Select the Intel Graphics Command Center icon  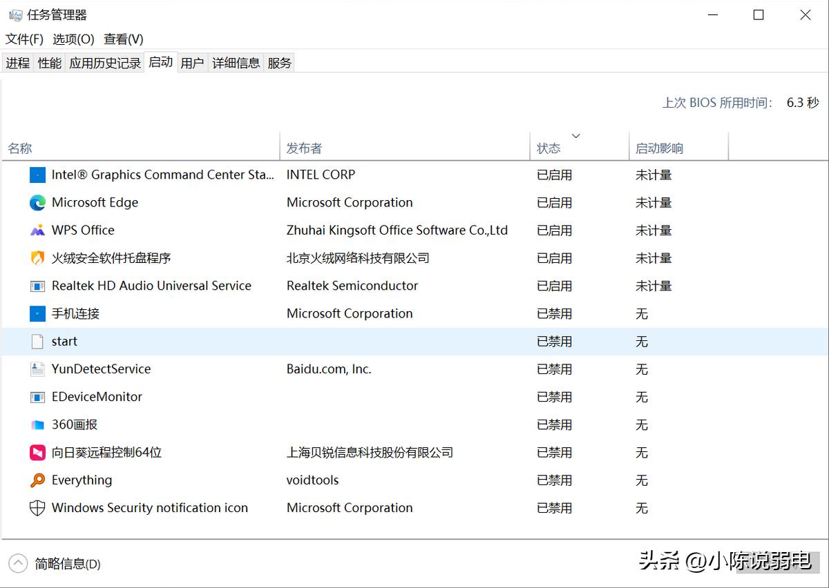click(x=37, y=175)
